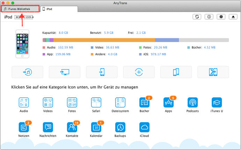Open the Kalendar category icon
Screen dimensions: 241x150
[96, 127]
